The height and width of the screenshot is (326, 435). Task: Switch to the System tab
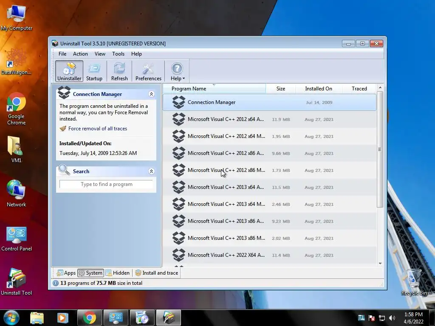coord(91,273)
